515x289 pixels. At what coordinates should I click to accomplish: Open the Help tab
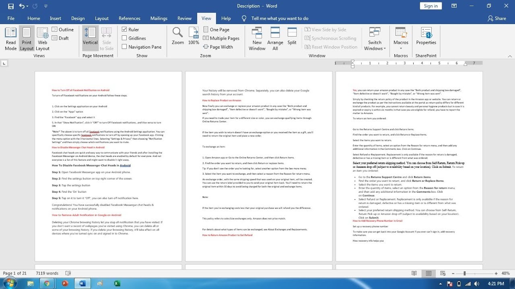pyautogui.click(x=226, y=18)
